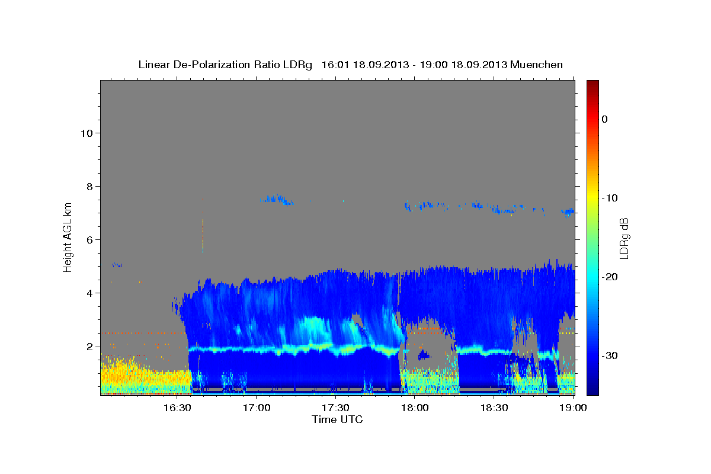Click the 17:30 time tick label
The width and height of the screenshot is (711, 474).
[335, 408]
